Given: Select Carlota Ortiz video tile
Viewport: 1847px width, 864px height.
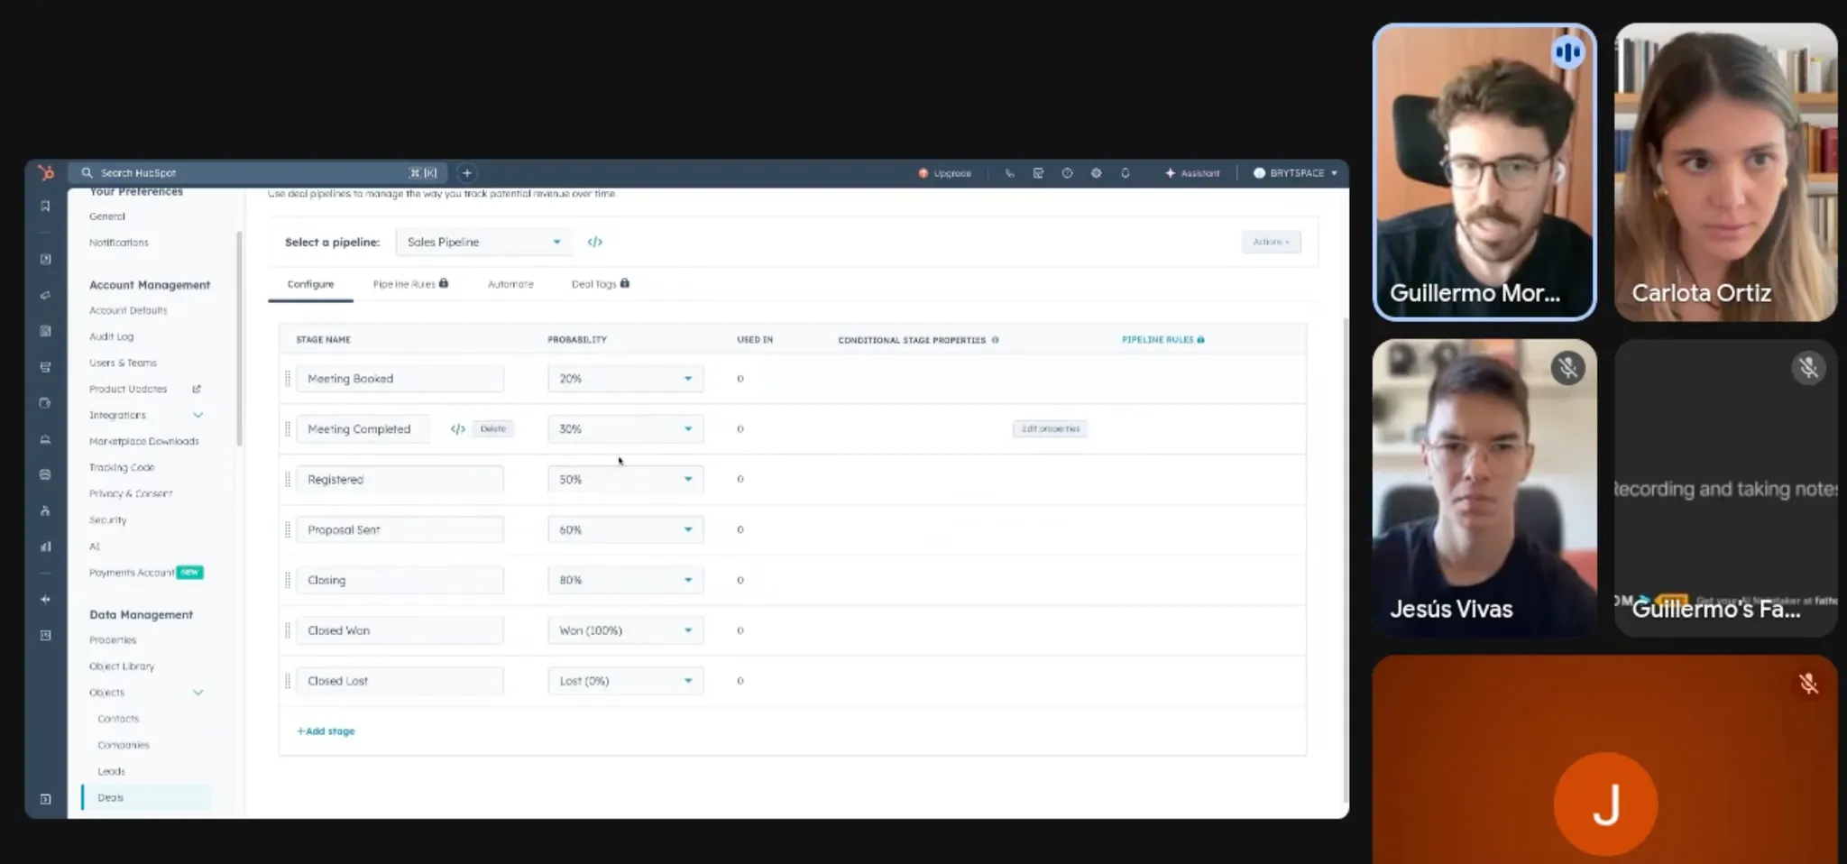Looking at the screenshot, I should (1725, 172).
